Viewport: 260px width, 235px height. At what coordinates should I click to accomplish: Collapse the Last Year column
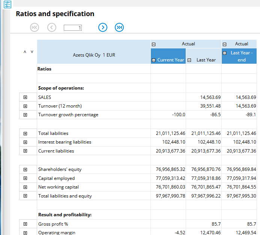click(189, 60)
